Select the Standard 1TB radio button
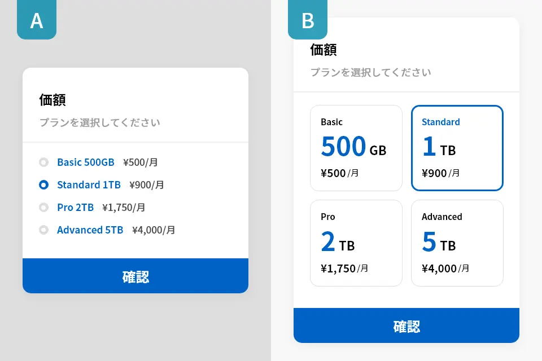 43,185
